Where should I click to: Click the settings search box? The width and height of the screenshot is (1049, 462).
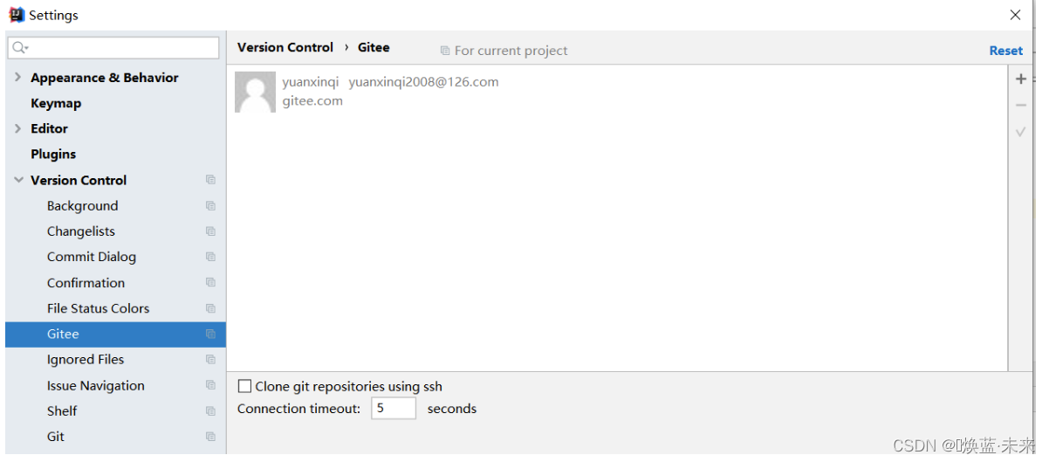click(113, 48)
